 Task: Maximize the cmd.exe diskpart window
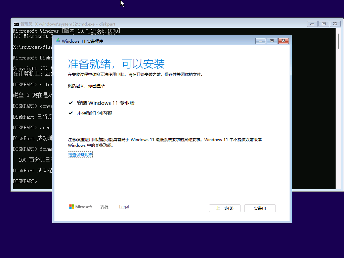[324, 24]
